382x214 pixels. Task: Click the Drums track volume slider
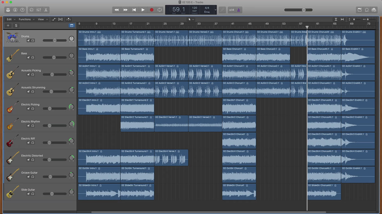[54, 40]
